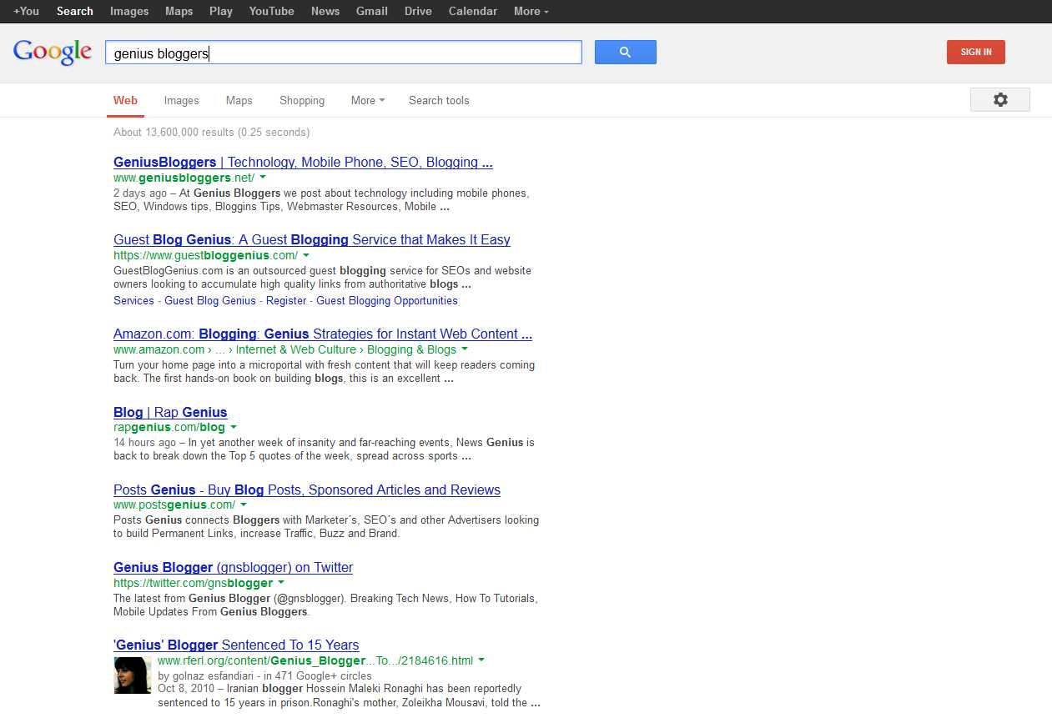Click rapgenius.com/blog green URL
The height and width of the screenshot is (728, 1052).
[x=169, y=427]
